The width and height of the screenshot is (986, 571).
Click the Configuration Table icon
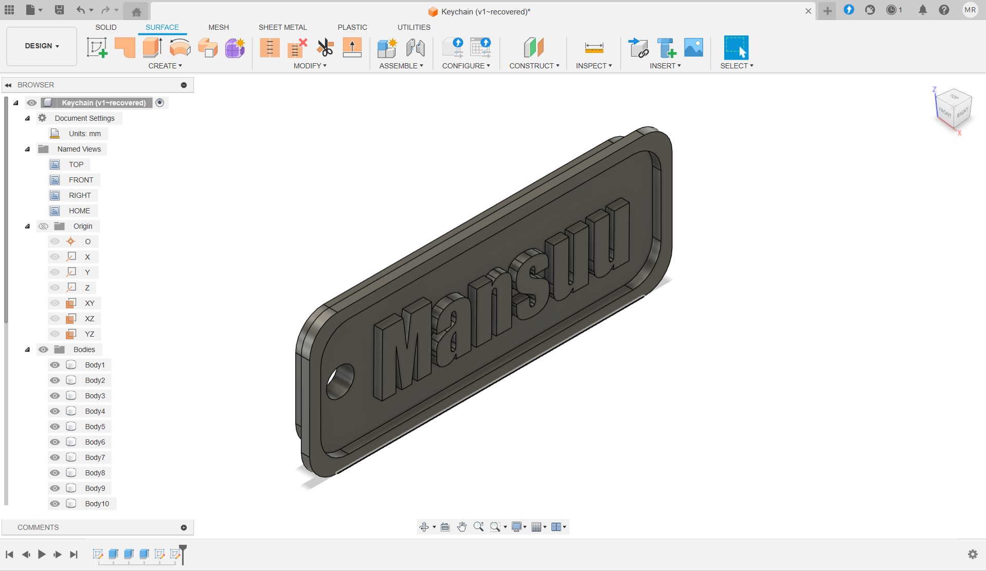tap(480, 47)
